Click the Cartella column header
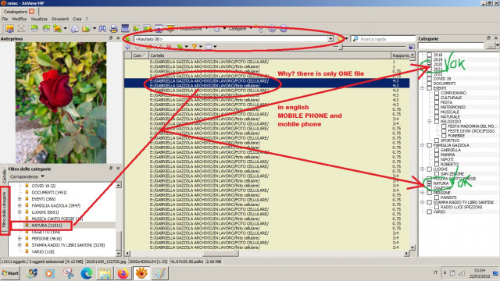500x281 pixels. tap(270, 55)
